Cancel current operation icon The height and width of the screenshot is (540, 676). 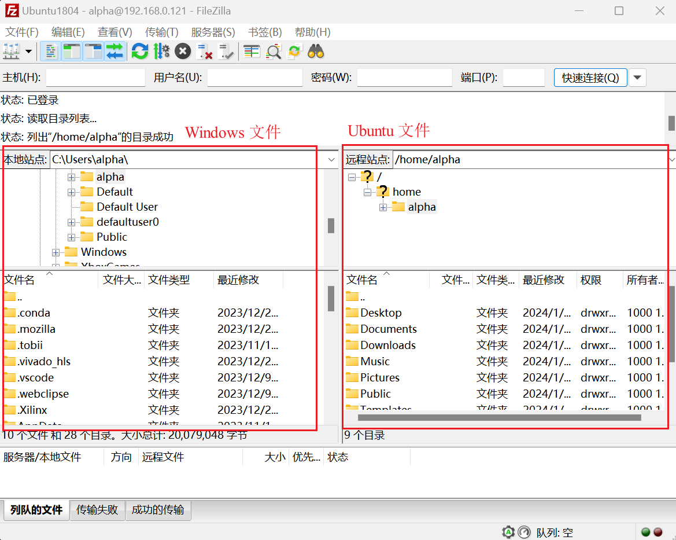click(x=183, y=52)
